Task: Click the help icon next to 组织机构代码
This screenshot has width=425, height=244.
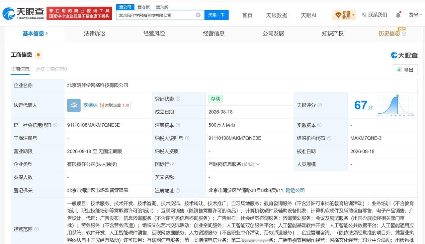Action: point(329,138)
